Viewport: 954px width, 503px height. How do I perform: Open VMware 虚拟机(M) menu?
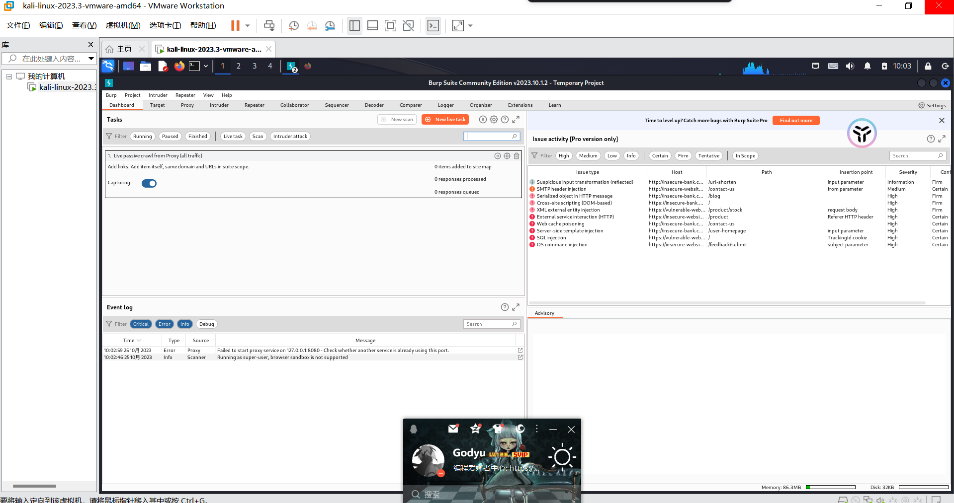pyautogui.click(x=123, y=25)
